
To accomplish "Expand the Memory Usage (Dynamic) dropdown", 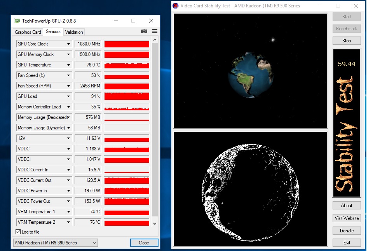I will point(68,128).
